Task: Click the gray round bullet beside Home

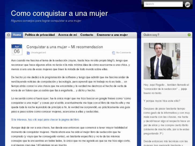Action: 9,35
